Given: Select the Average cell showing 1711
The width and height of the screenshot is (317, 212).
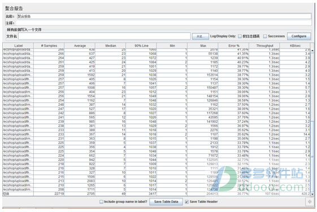Looking at the screenshot, I should pos(80,189).
